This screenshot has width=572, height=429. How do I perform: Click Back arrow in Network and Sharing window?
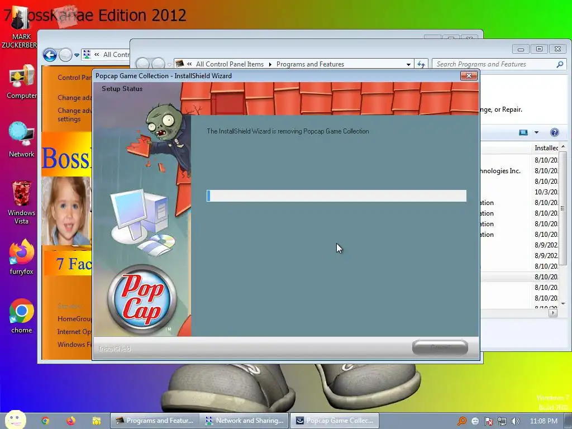click(50, 55)
